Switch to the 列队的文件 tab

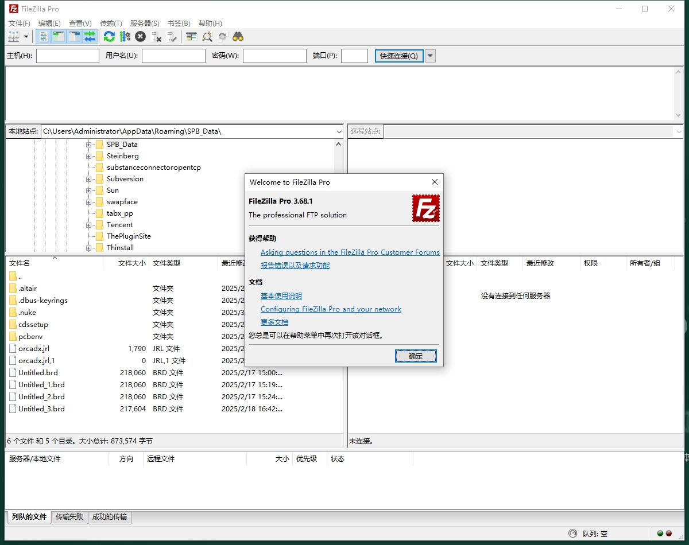coord(29,517)
